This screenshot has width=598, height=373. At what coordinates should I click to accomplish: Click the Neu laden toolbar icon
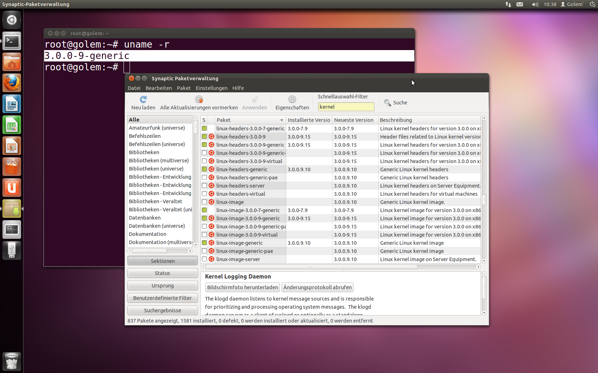tap(143, 99)
